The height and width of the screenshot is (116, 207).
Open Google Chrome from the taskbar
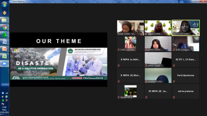[x=4, y=27]
